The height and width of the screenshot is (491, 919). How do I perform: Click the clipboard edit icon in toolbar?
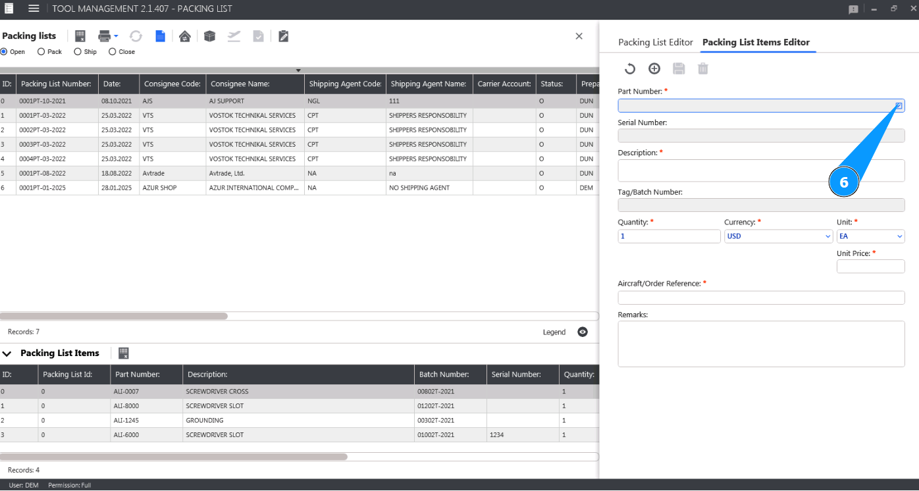point(283,36)
